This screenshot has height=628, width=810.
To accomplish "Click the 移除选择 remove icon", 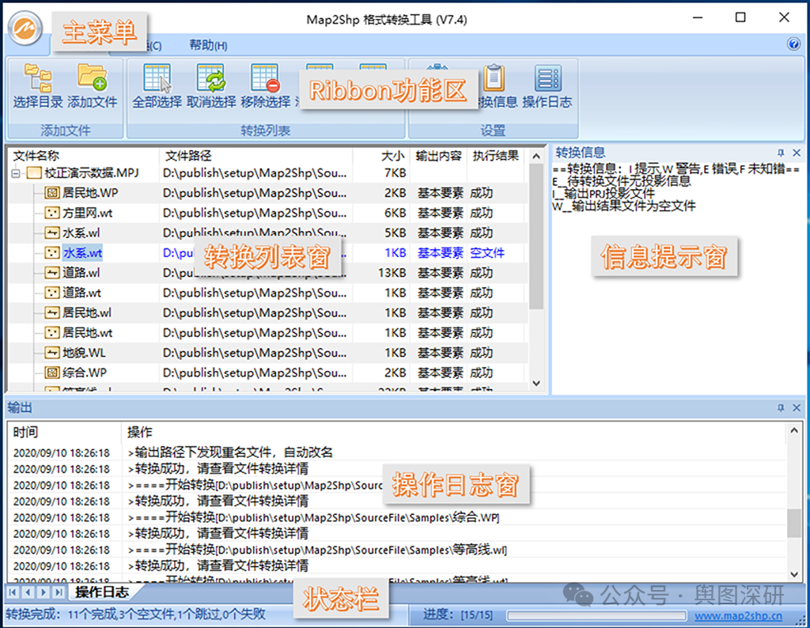I will pyautogui.click(x=265, y=78).
